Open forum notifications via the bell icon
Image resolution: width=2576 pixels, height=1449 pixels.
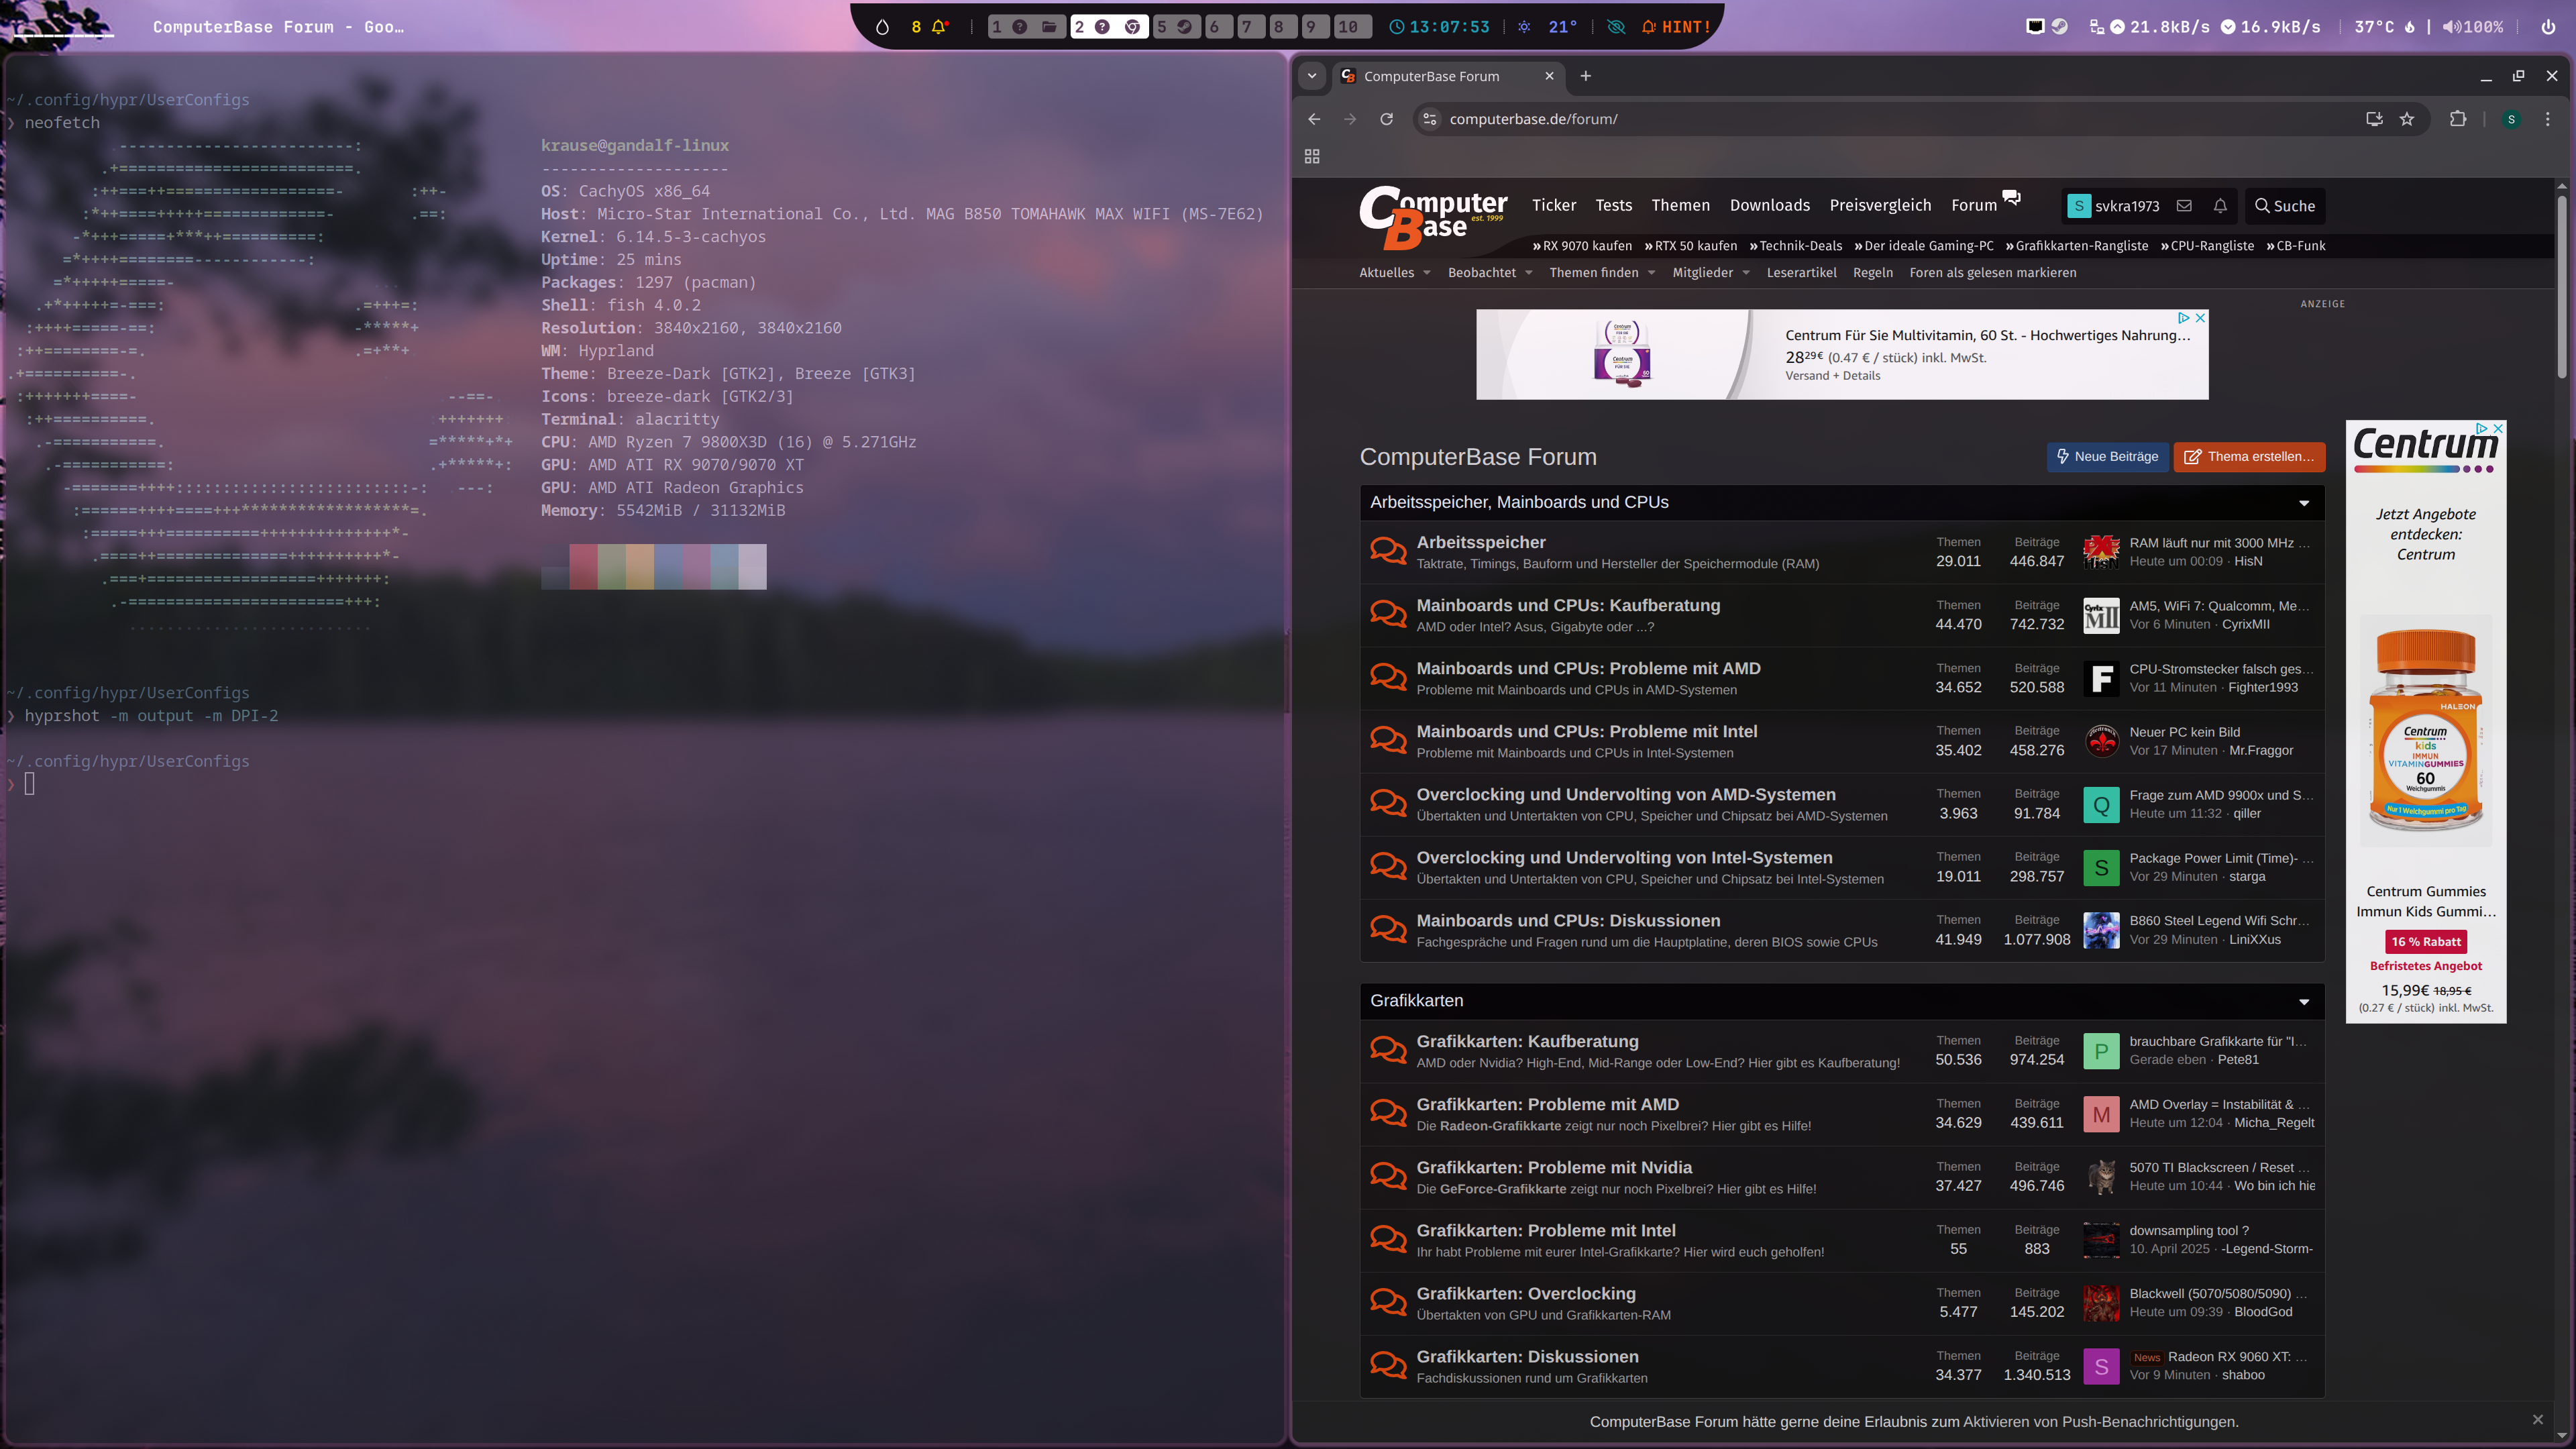click(2220, 206)
